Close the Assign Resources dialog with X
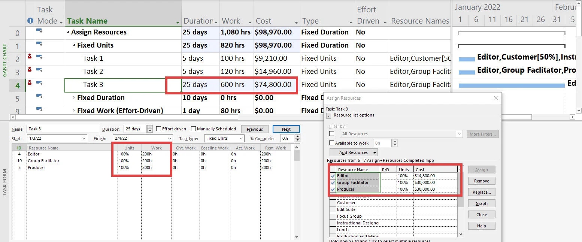This screenshot has width=582, height=242. point(496,98)
